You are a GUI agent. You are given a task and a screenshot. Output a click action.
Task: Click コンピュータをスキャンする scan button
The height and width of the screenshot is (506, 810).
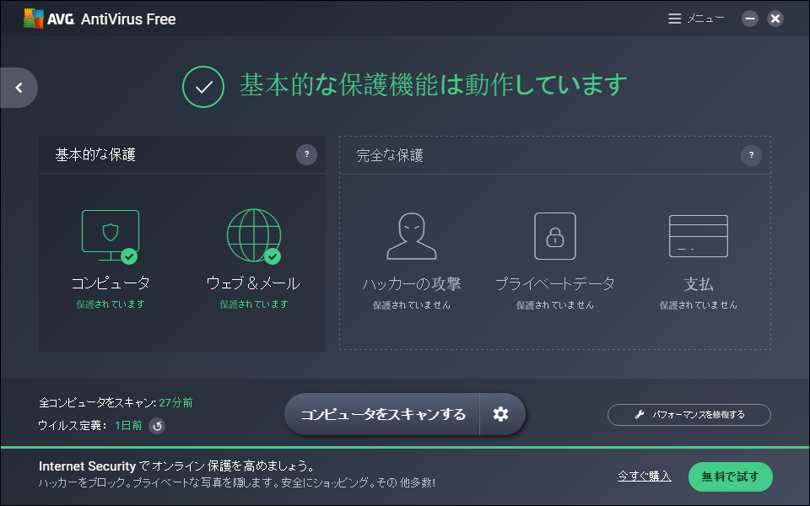(383, 414)
